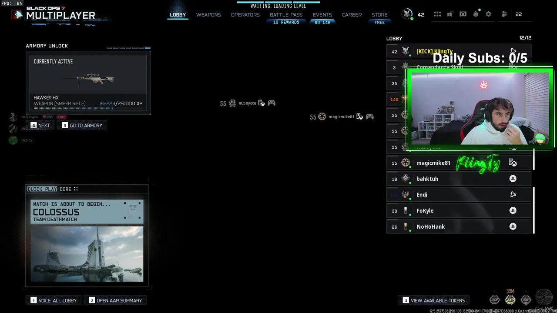The width and height of the screenshot is (557, 313).
Task: Click the rank emblem next to Endi
Action: (x=406, y=195)
